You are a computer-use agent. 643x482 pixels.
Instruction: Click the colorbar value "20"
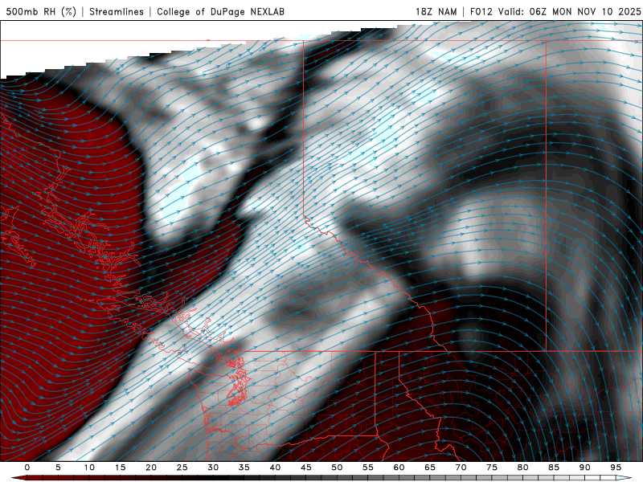pos(151,468)
